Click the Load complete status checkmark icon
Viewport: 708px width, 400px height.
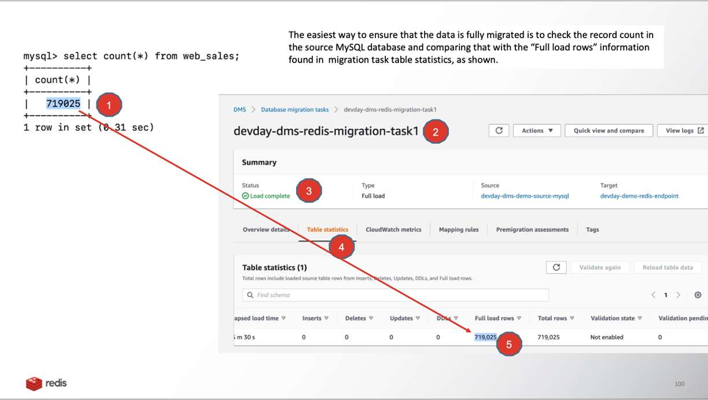245,196
